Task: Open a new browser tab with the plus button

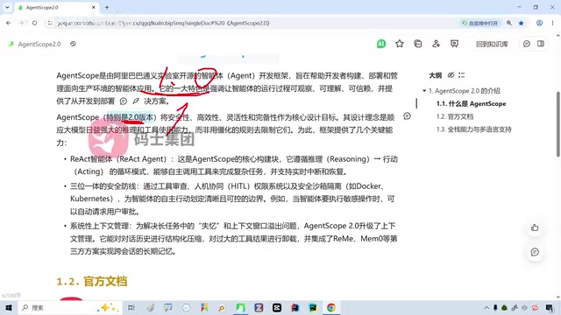Action: 107,7
